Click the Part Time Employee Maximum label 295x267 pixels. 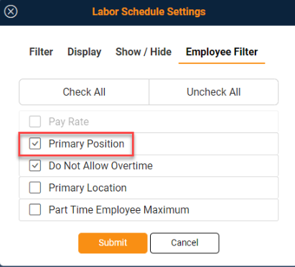click(x=119, y=210)
